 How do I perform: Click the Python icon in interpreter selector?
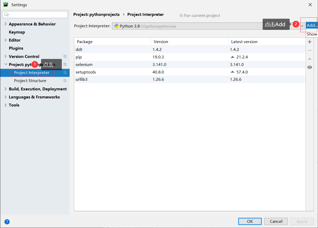point(116,26)
